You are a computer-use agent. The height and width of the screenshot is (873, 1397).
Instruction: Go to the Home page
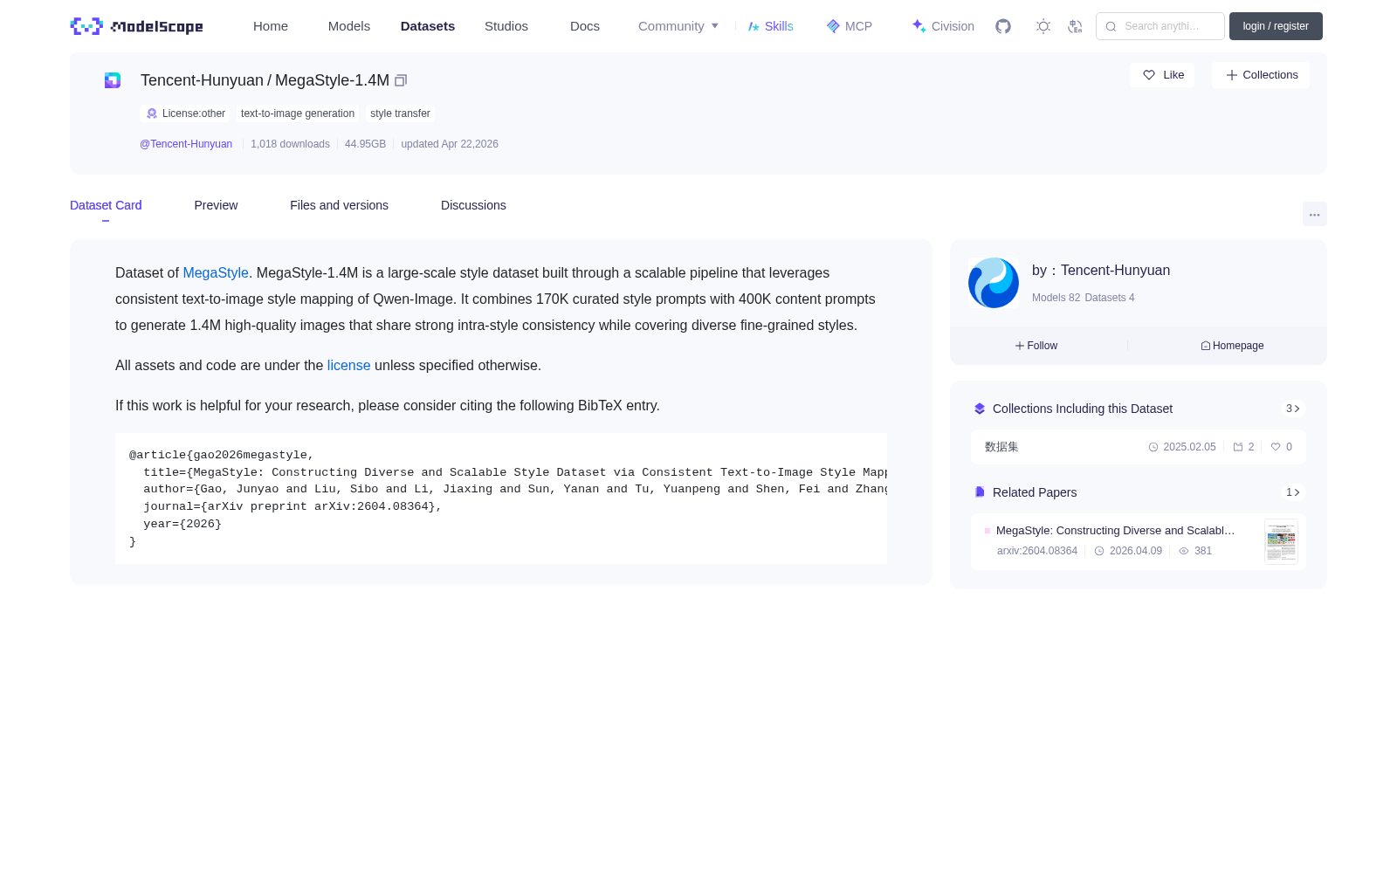coord(271,26)
